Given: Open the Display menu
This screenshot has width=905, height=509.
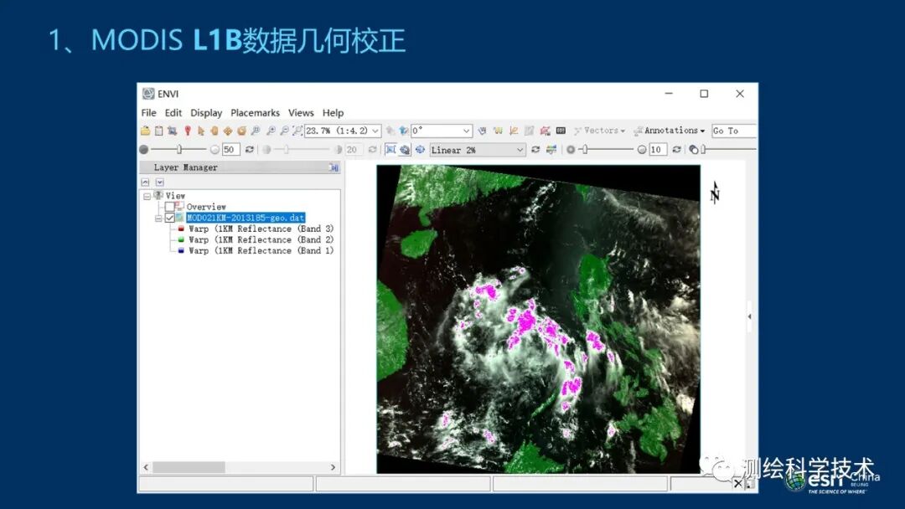Looking at the screenshot, I should pyautogui.click(x=206, y=113).
